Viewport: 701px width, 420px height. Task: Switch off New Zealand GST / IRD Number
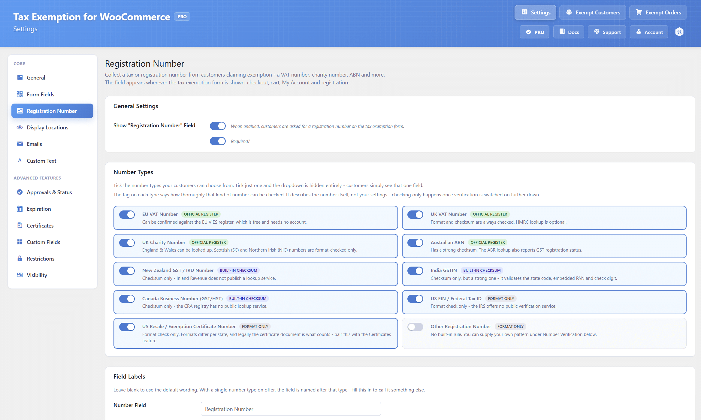pyautogui.click(x=127, y=271)
